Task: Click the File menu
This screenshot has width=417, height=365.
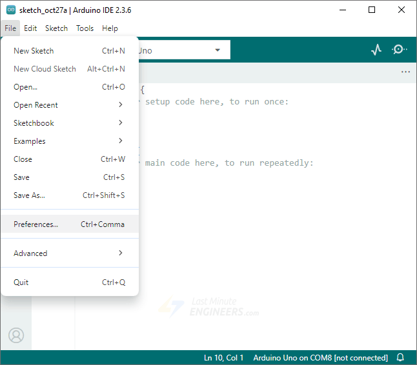Action: (10, 28)
